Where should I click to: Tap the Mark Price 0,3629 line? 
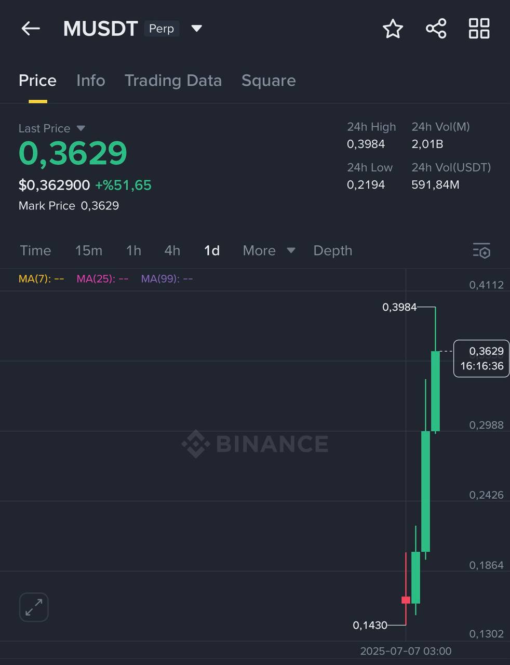click(x=69, y=206)
